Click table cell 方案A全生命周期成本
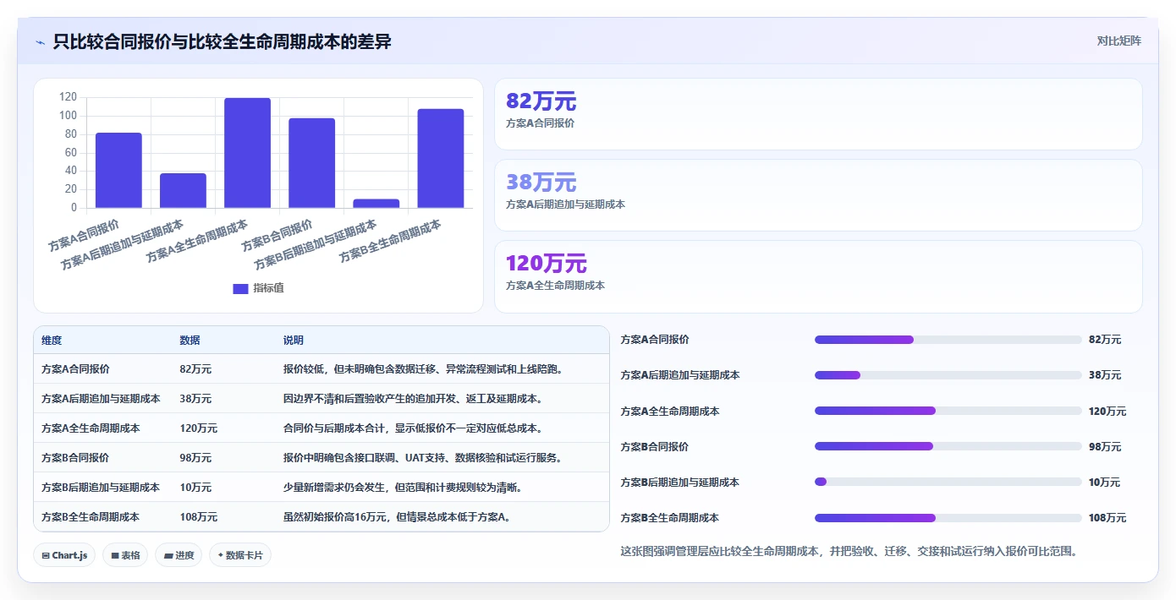The height and width of the screenshot is (600, 1176). tap(91, 428)
